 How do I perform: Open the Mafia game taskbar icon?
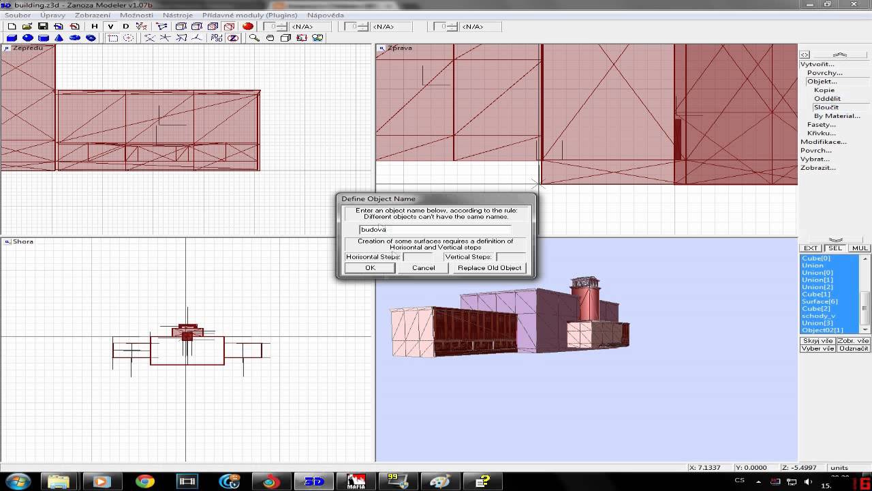click(x=356, y=481)
